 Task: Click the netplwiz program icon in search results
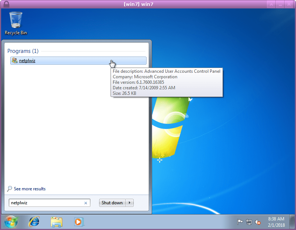[14, 61]
